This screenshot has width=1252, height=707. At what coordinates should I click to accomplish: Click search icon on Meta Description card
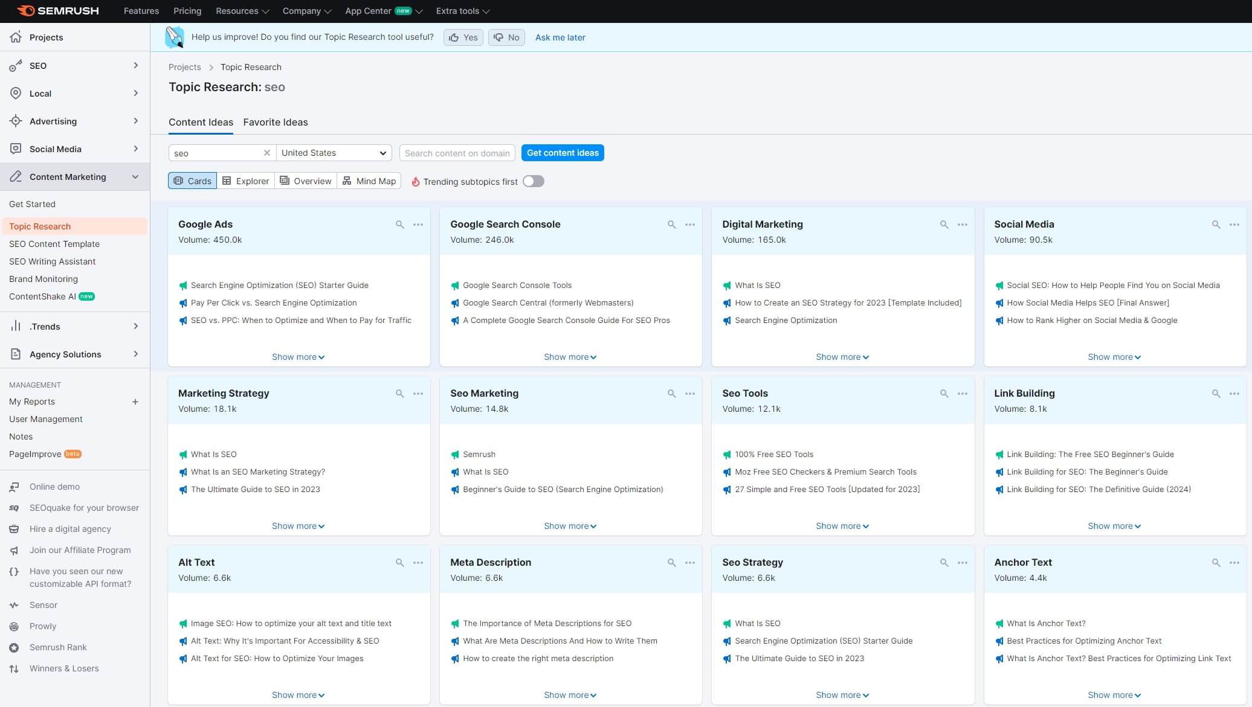(x=671, y=563)
